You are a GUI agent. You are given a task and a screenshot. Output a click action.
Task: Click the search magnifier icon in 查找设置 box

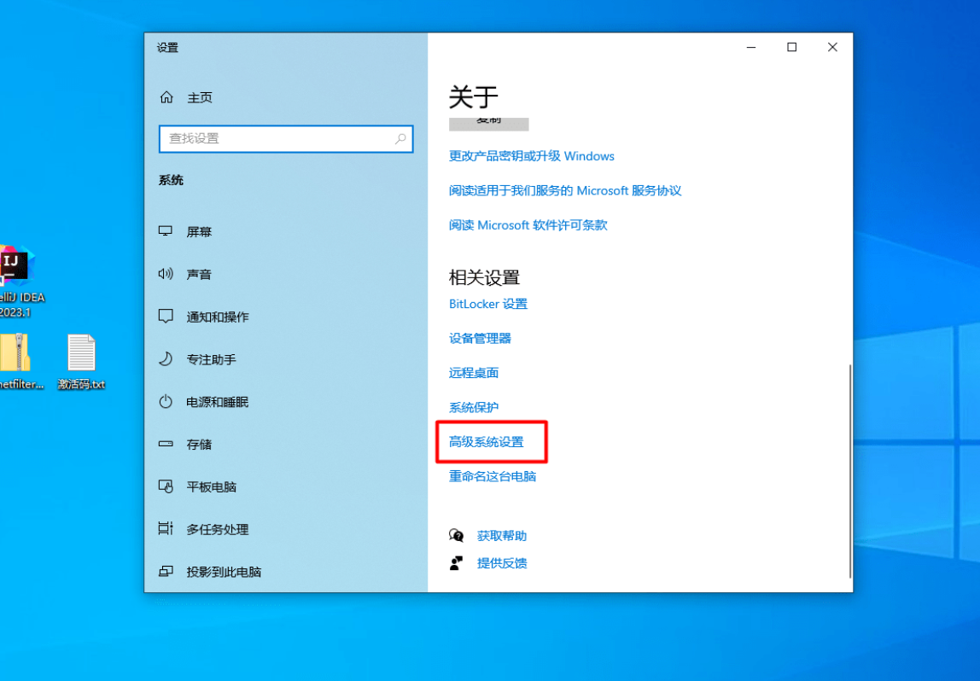click(400, 139)
